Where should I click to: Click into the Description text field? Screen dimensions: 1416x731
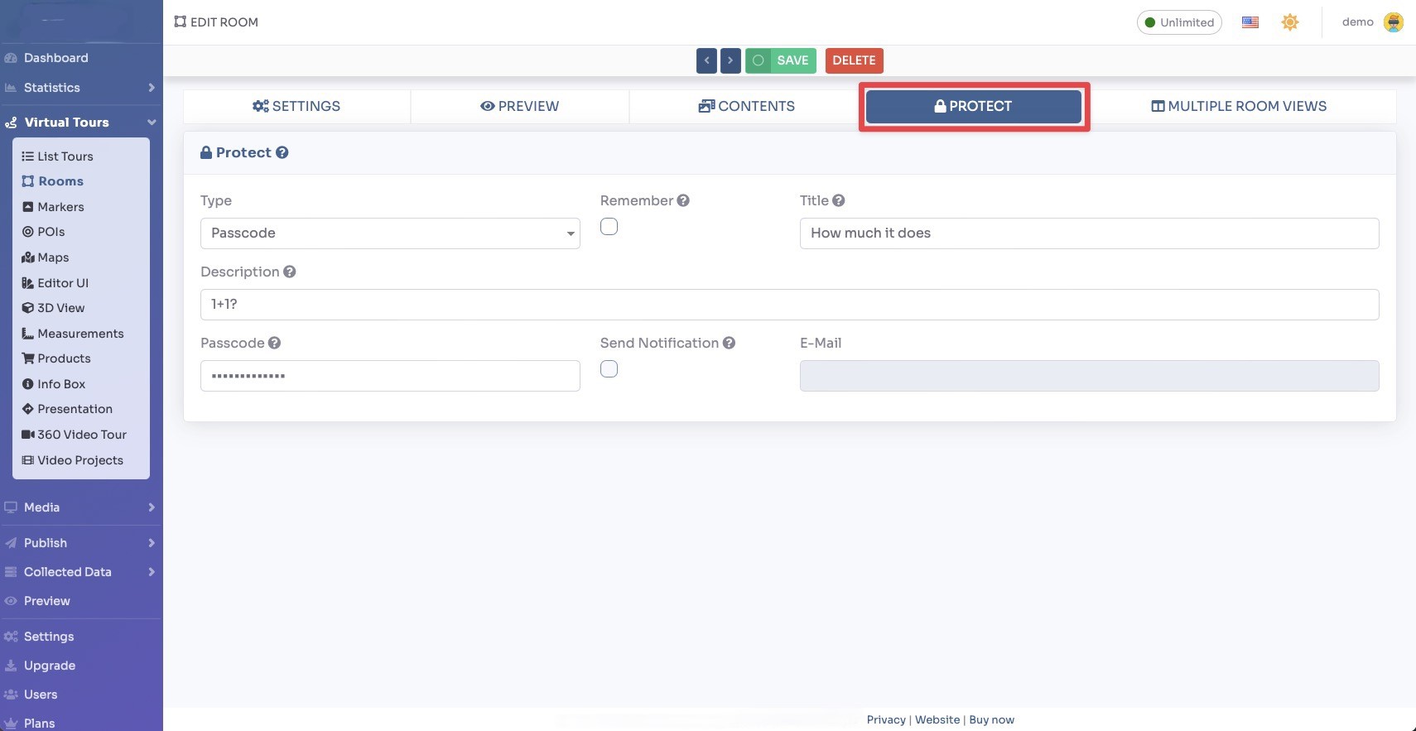point(789,305)
